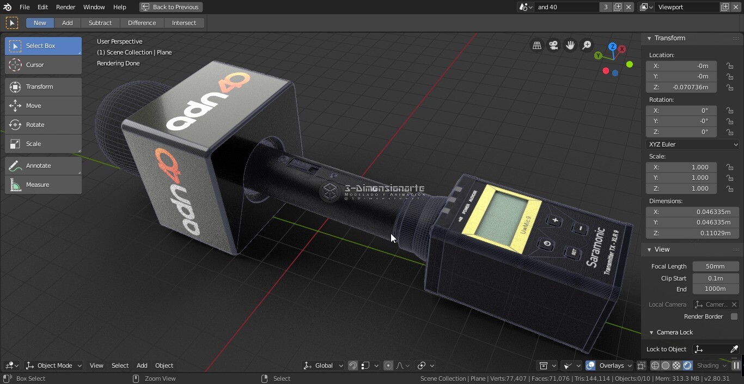Click the zoom magnifier icon in viewport

(x=587, y=45)
